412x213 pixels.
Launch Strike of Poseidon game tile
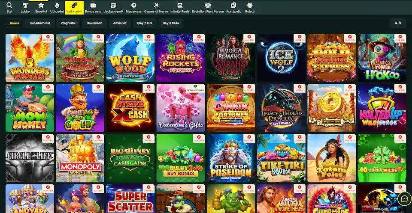[230, 158]
